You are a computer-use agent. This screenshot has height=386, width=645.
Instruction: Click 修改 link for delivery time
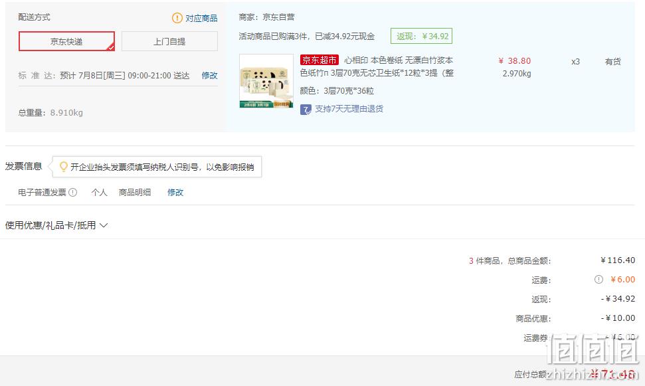[209, 75]
